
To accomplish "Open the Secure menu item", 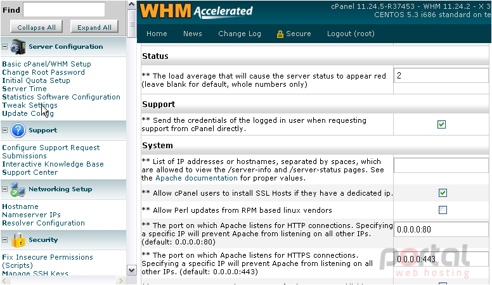I will 294,34.
